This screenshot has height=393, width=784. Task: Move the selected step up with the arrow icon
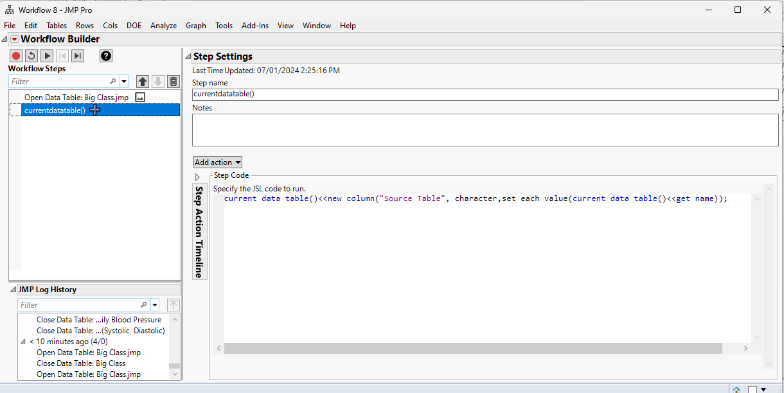143,82
